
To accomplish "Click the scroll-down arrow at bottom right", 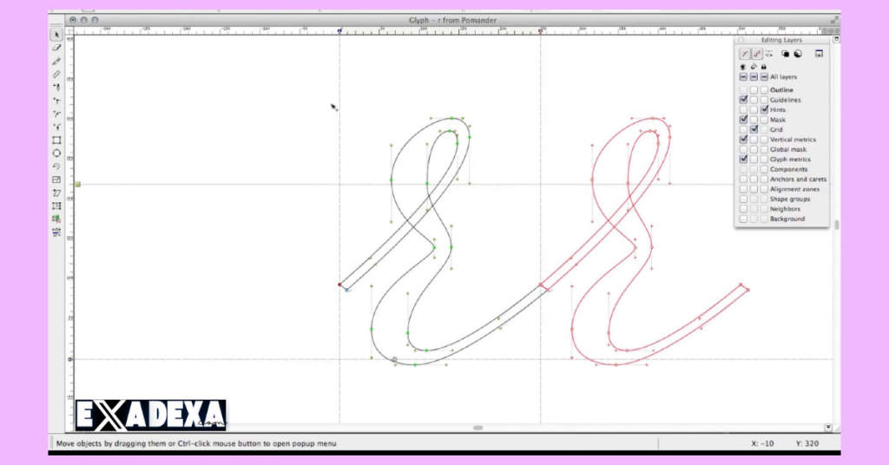I will 828,428.
